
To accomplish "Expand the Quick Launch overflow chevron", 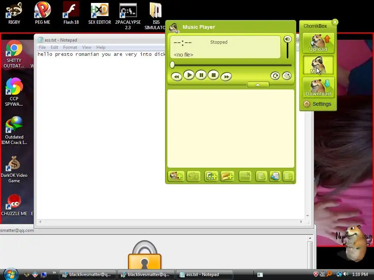I will 54,273.
